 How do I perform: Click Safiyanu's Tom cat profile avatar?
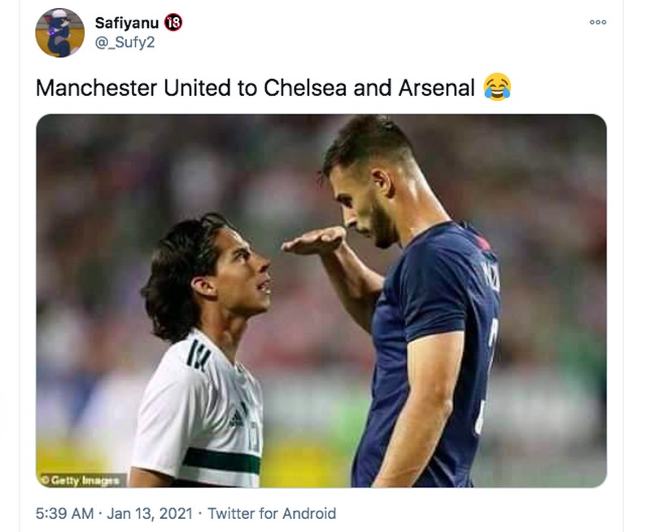pos(59,31)
